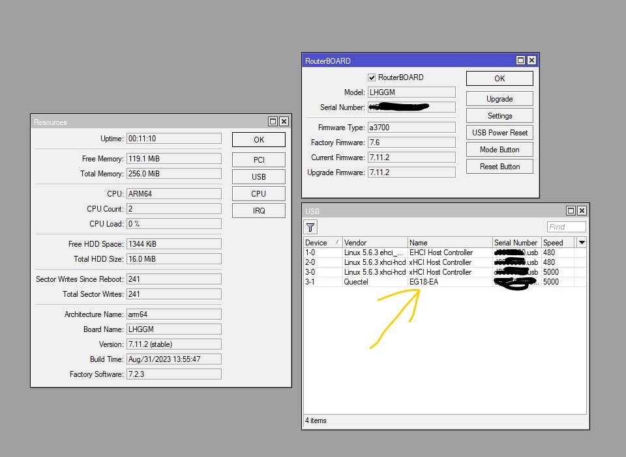Click Upgrade in the RouterBOARD window
Screen dimensions: 626x457
(499, 99)
